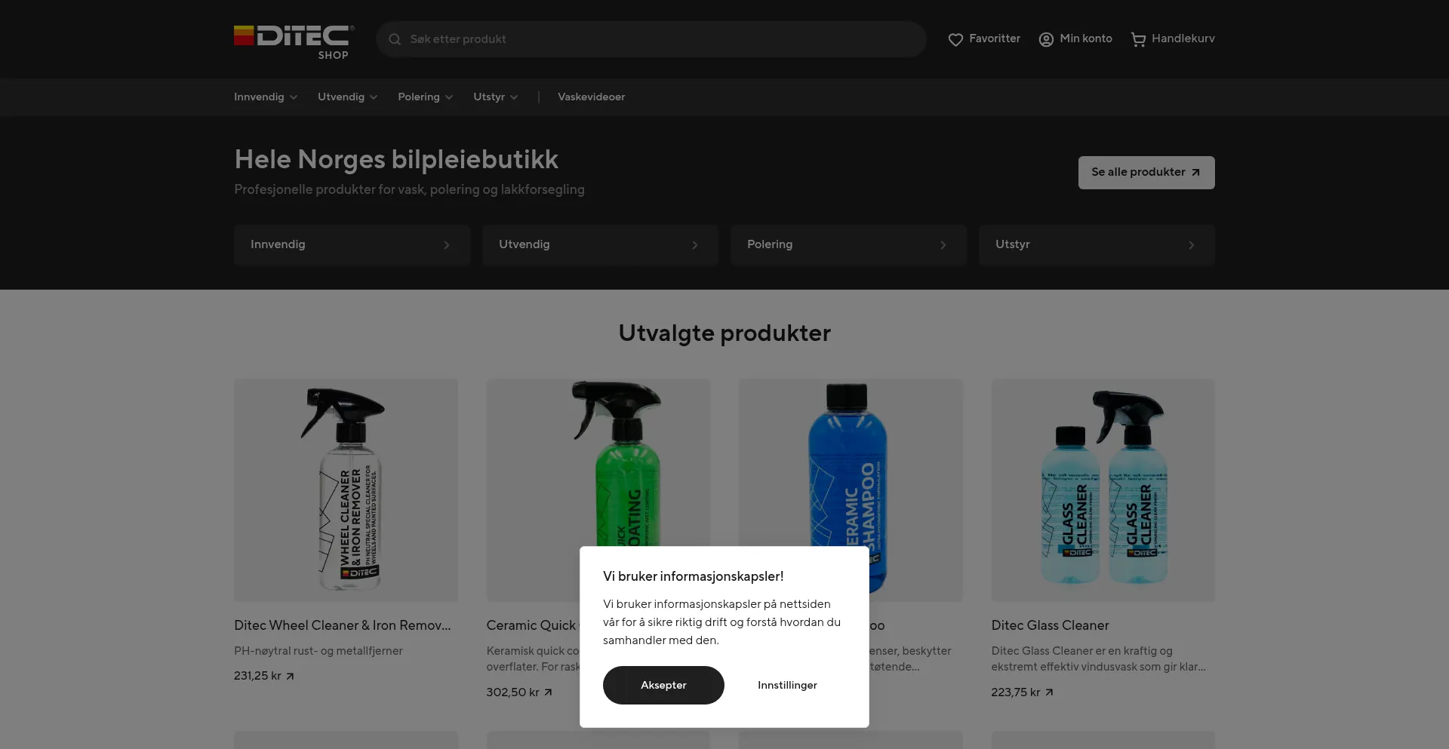
Task: Click PH-nøytral rust- og metallfjerner description
Action: click(x=318, y=651)
